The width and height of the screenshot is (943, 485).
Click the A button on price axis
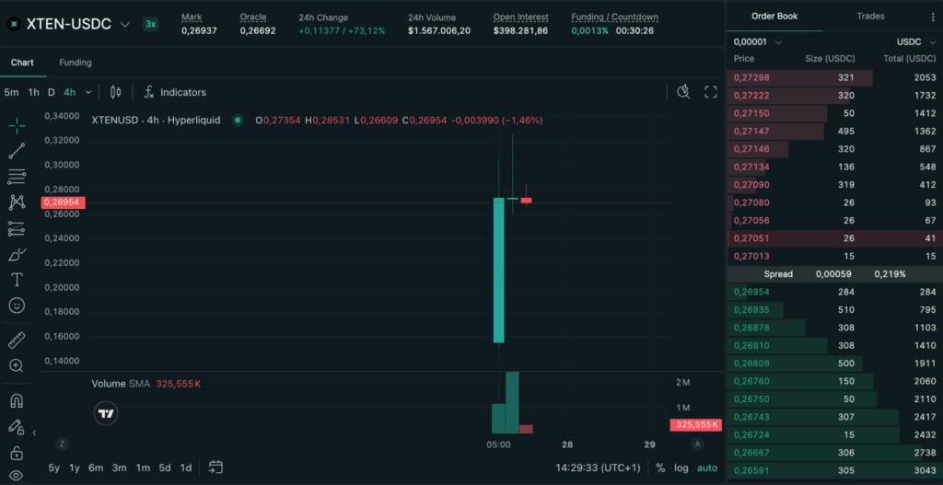pyautogui.click(x=698, y=445)
